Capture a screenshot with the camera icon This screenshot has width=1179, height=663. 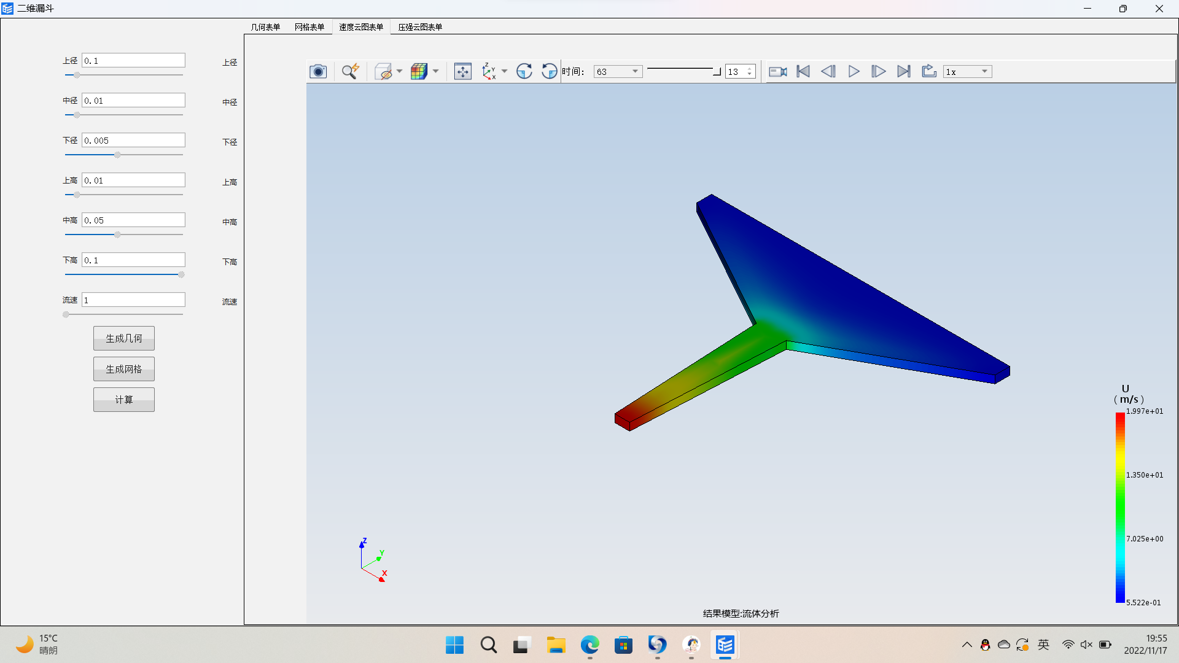click(318, 71)
